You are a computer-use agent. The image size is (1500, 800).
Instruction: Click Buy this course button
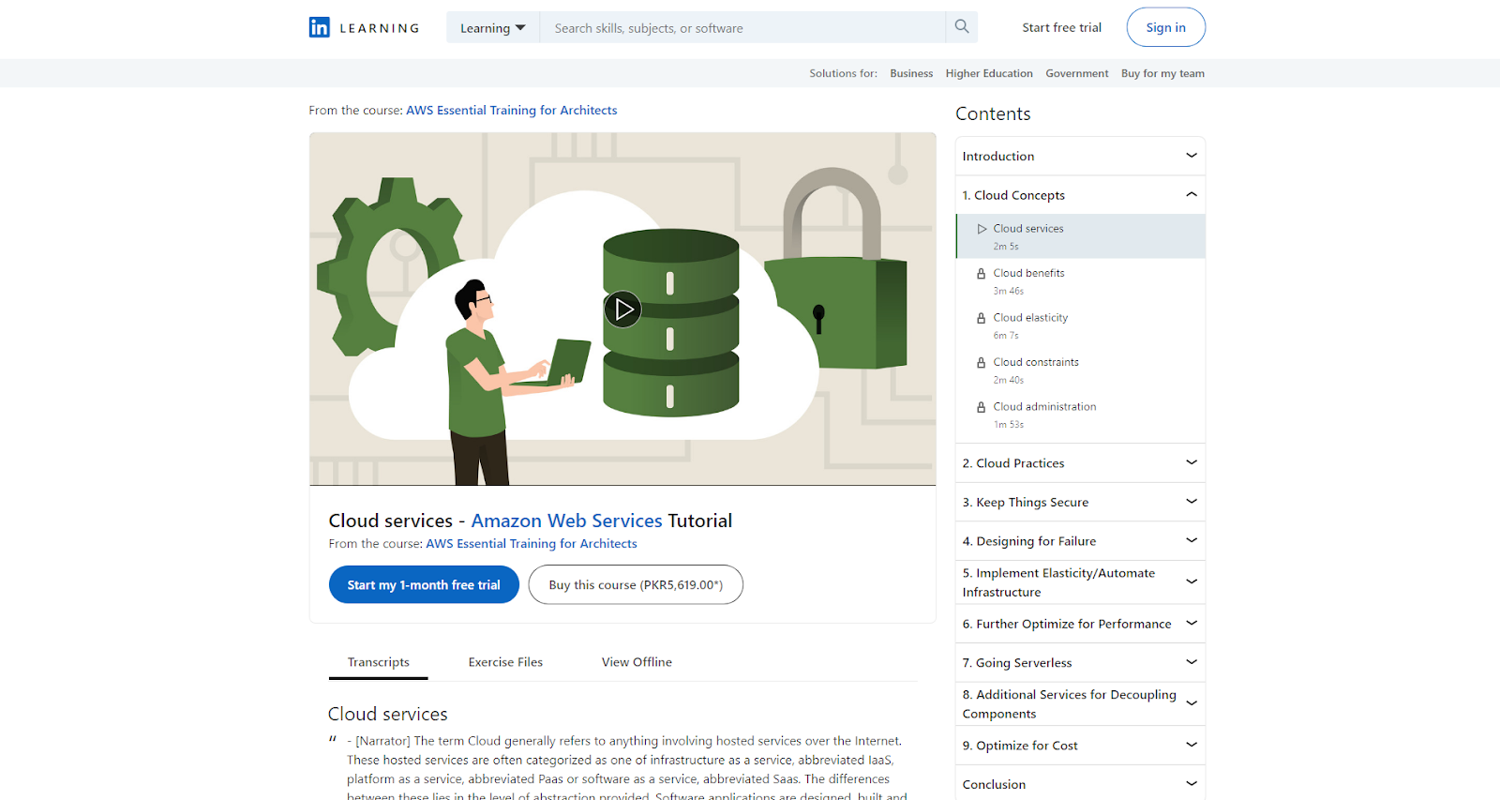[636, 584]
